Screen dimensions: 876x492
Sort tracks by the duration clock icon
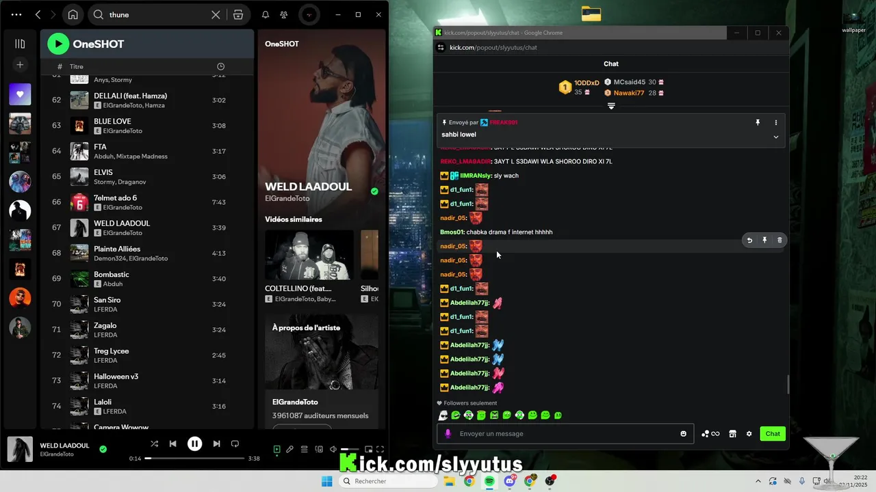tap(220, 66)
